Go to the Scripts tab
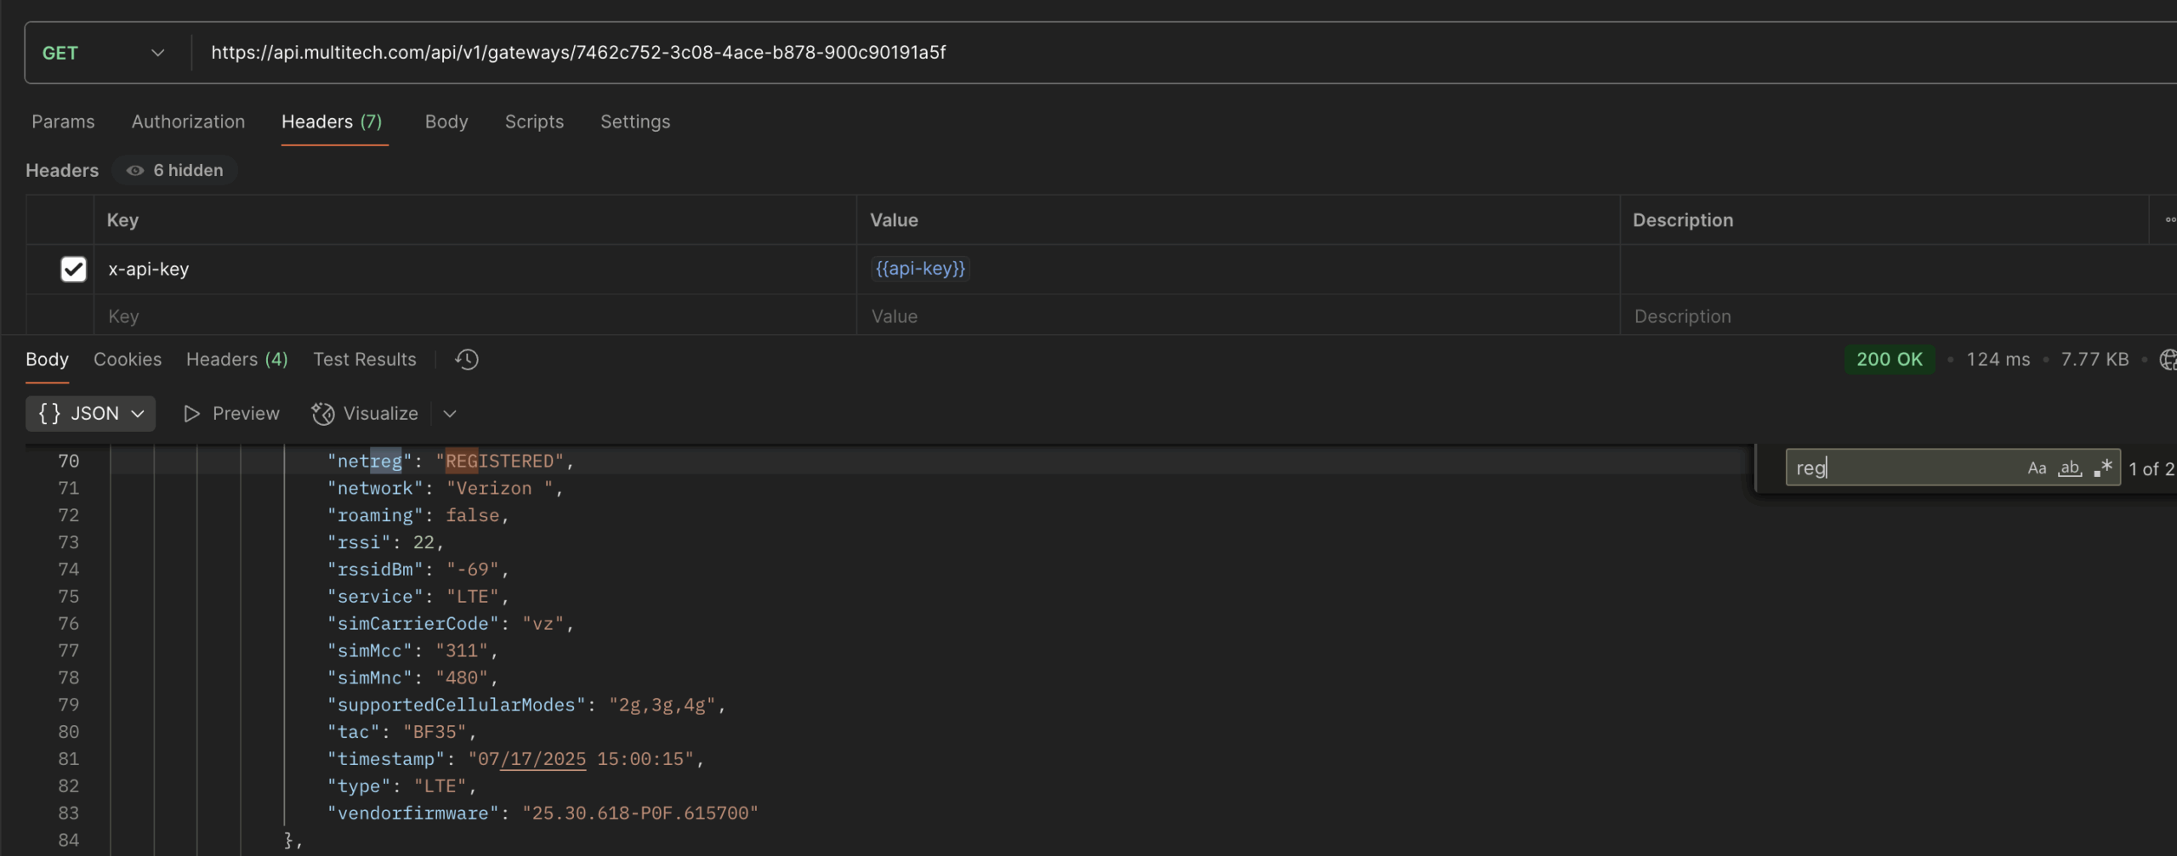Screen dimensions: 2177x856 click(x=534, y=122)
